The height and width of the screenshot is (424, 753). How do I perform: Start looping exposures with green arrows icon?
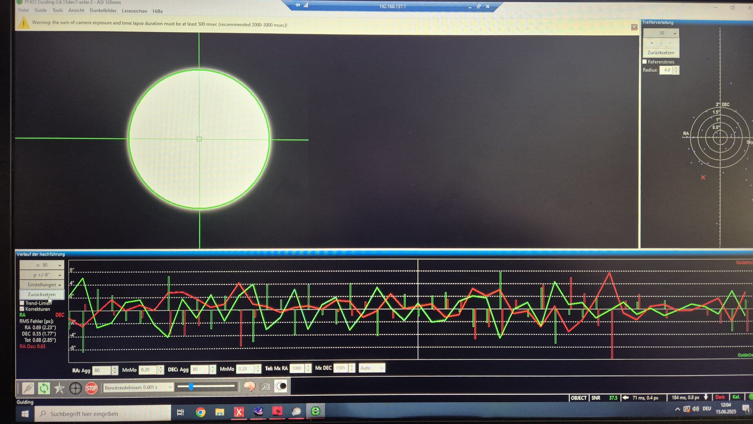(x=44, y=388)
